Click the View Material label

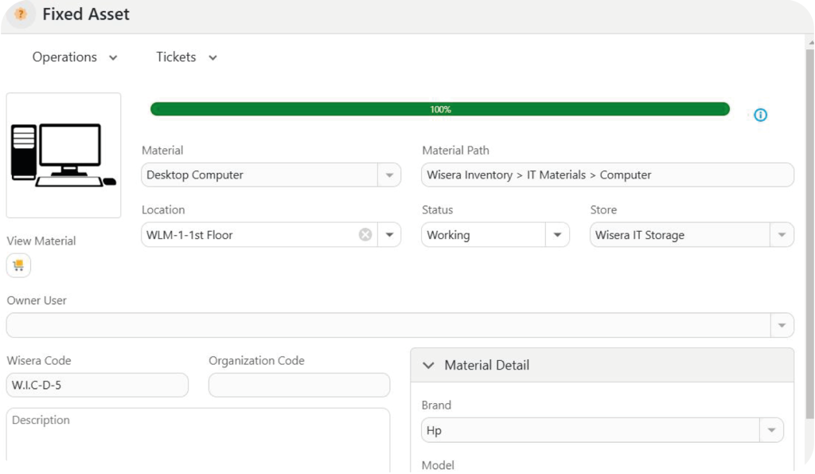click(x=41, y=241)
